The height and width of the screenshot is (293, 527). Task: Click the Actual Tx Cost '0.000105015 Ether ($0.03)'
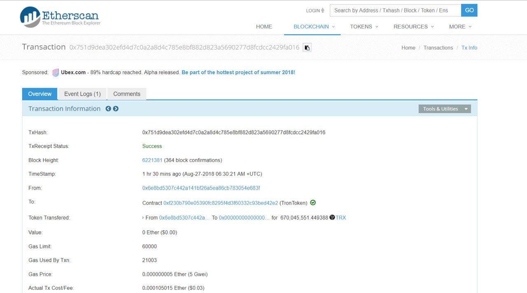[173, 288]
